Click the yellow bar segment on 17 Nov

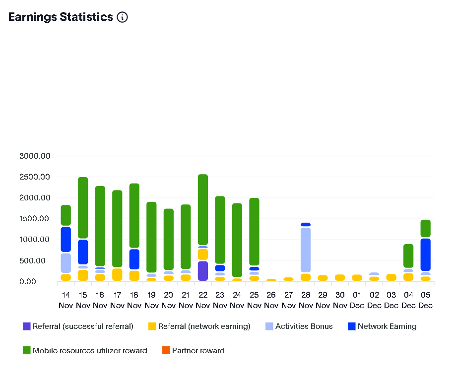[x=117, y=274]
